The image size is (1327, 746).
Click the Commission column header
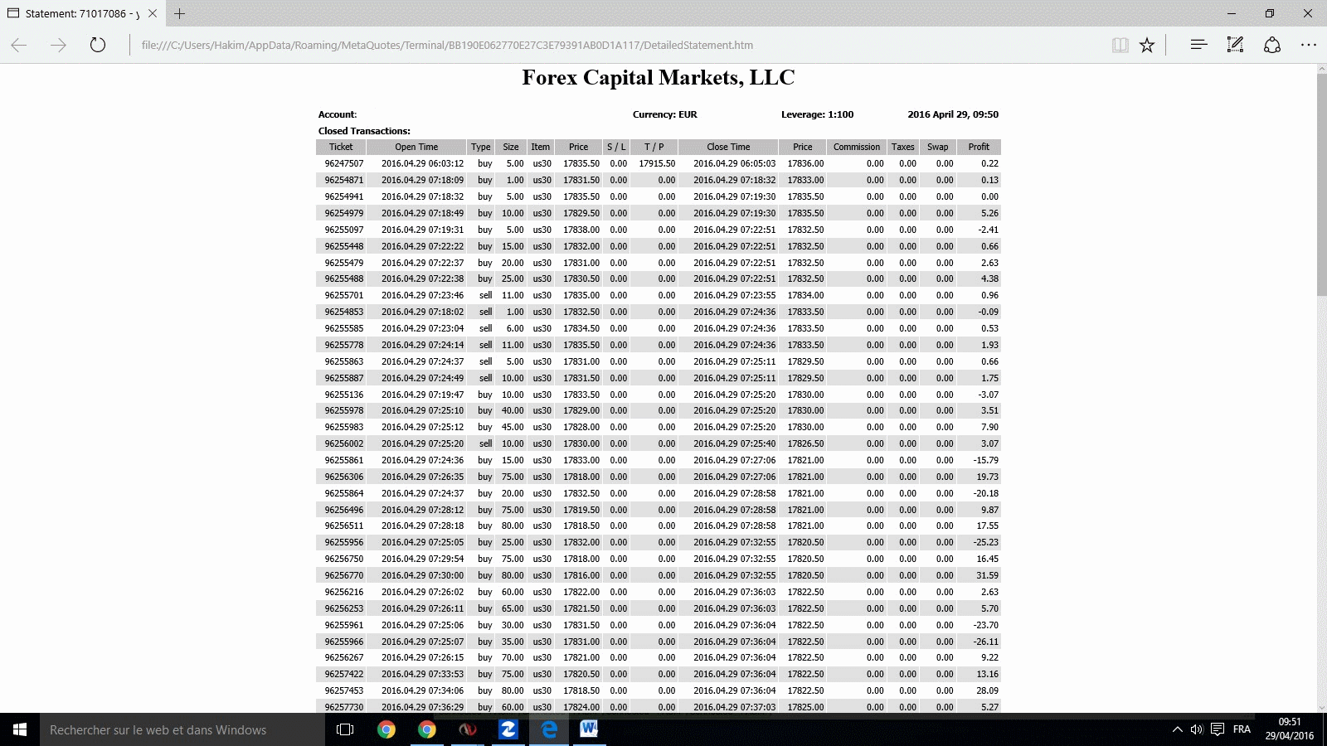point(857,147)
